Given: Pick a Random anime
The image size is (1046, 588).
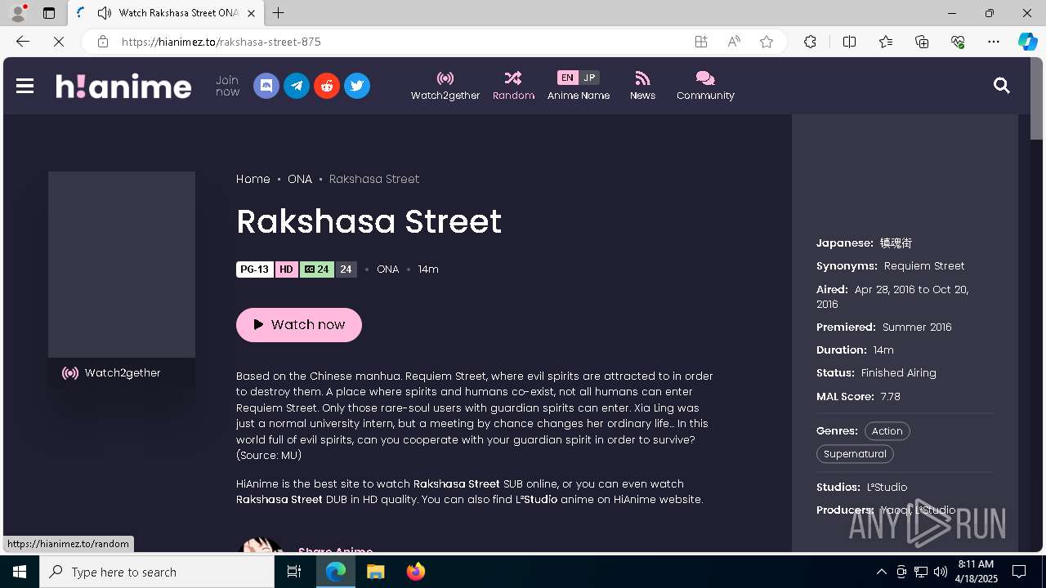Looking at the screenshot, I should click(x=513, y=86).
